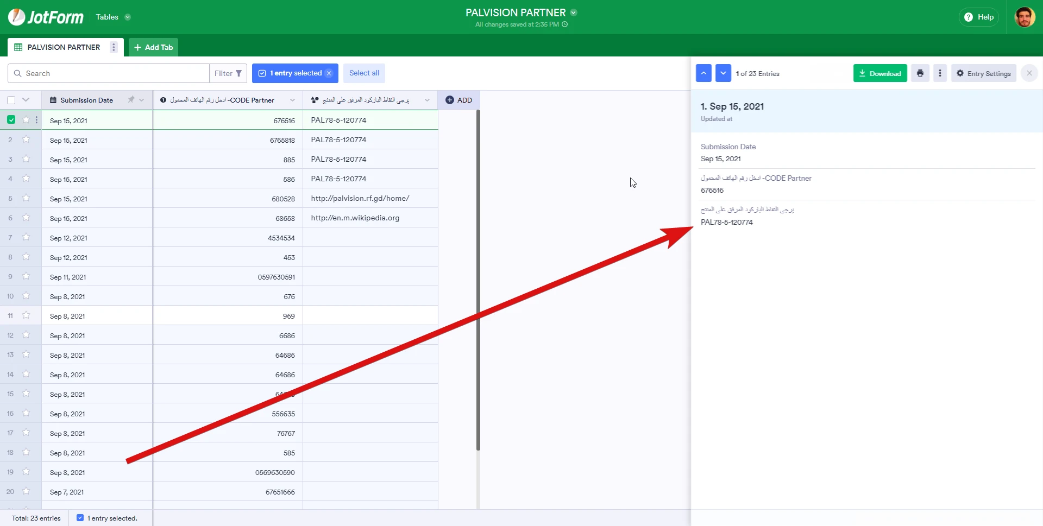Star the row 2 entry
This screenshot has height=526, width=1043.
[26, 140]
